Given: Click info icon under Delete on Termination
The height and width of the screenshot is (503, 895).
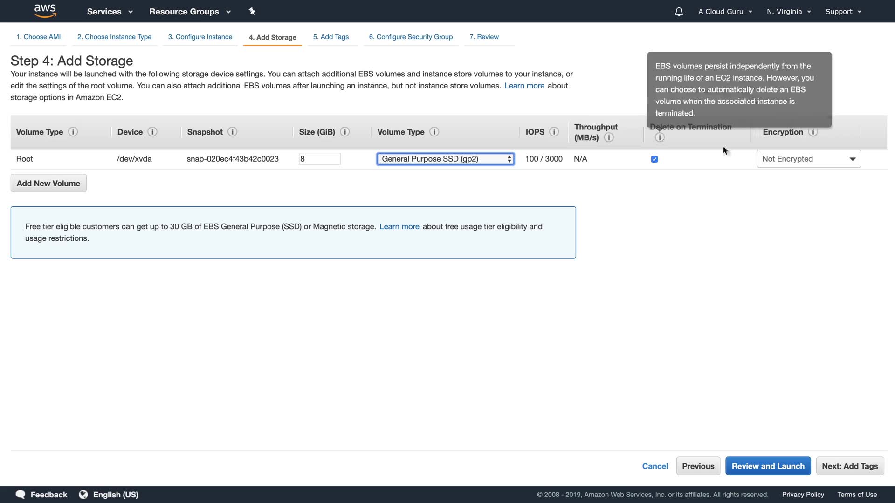Looking at the screenshot, I should (660, 137).
